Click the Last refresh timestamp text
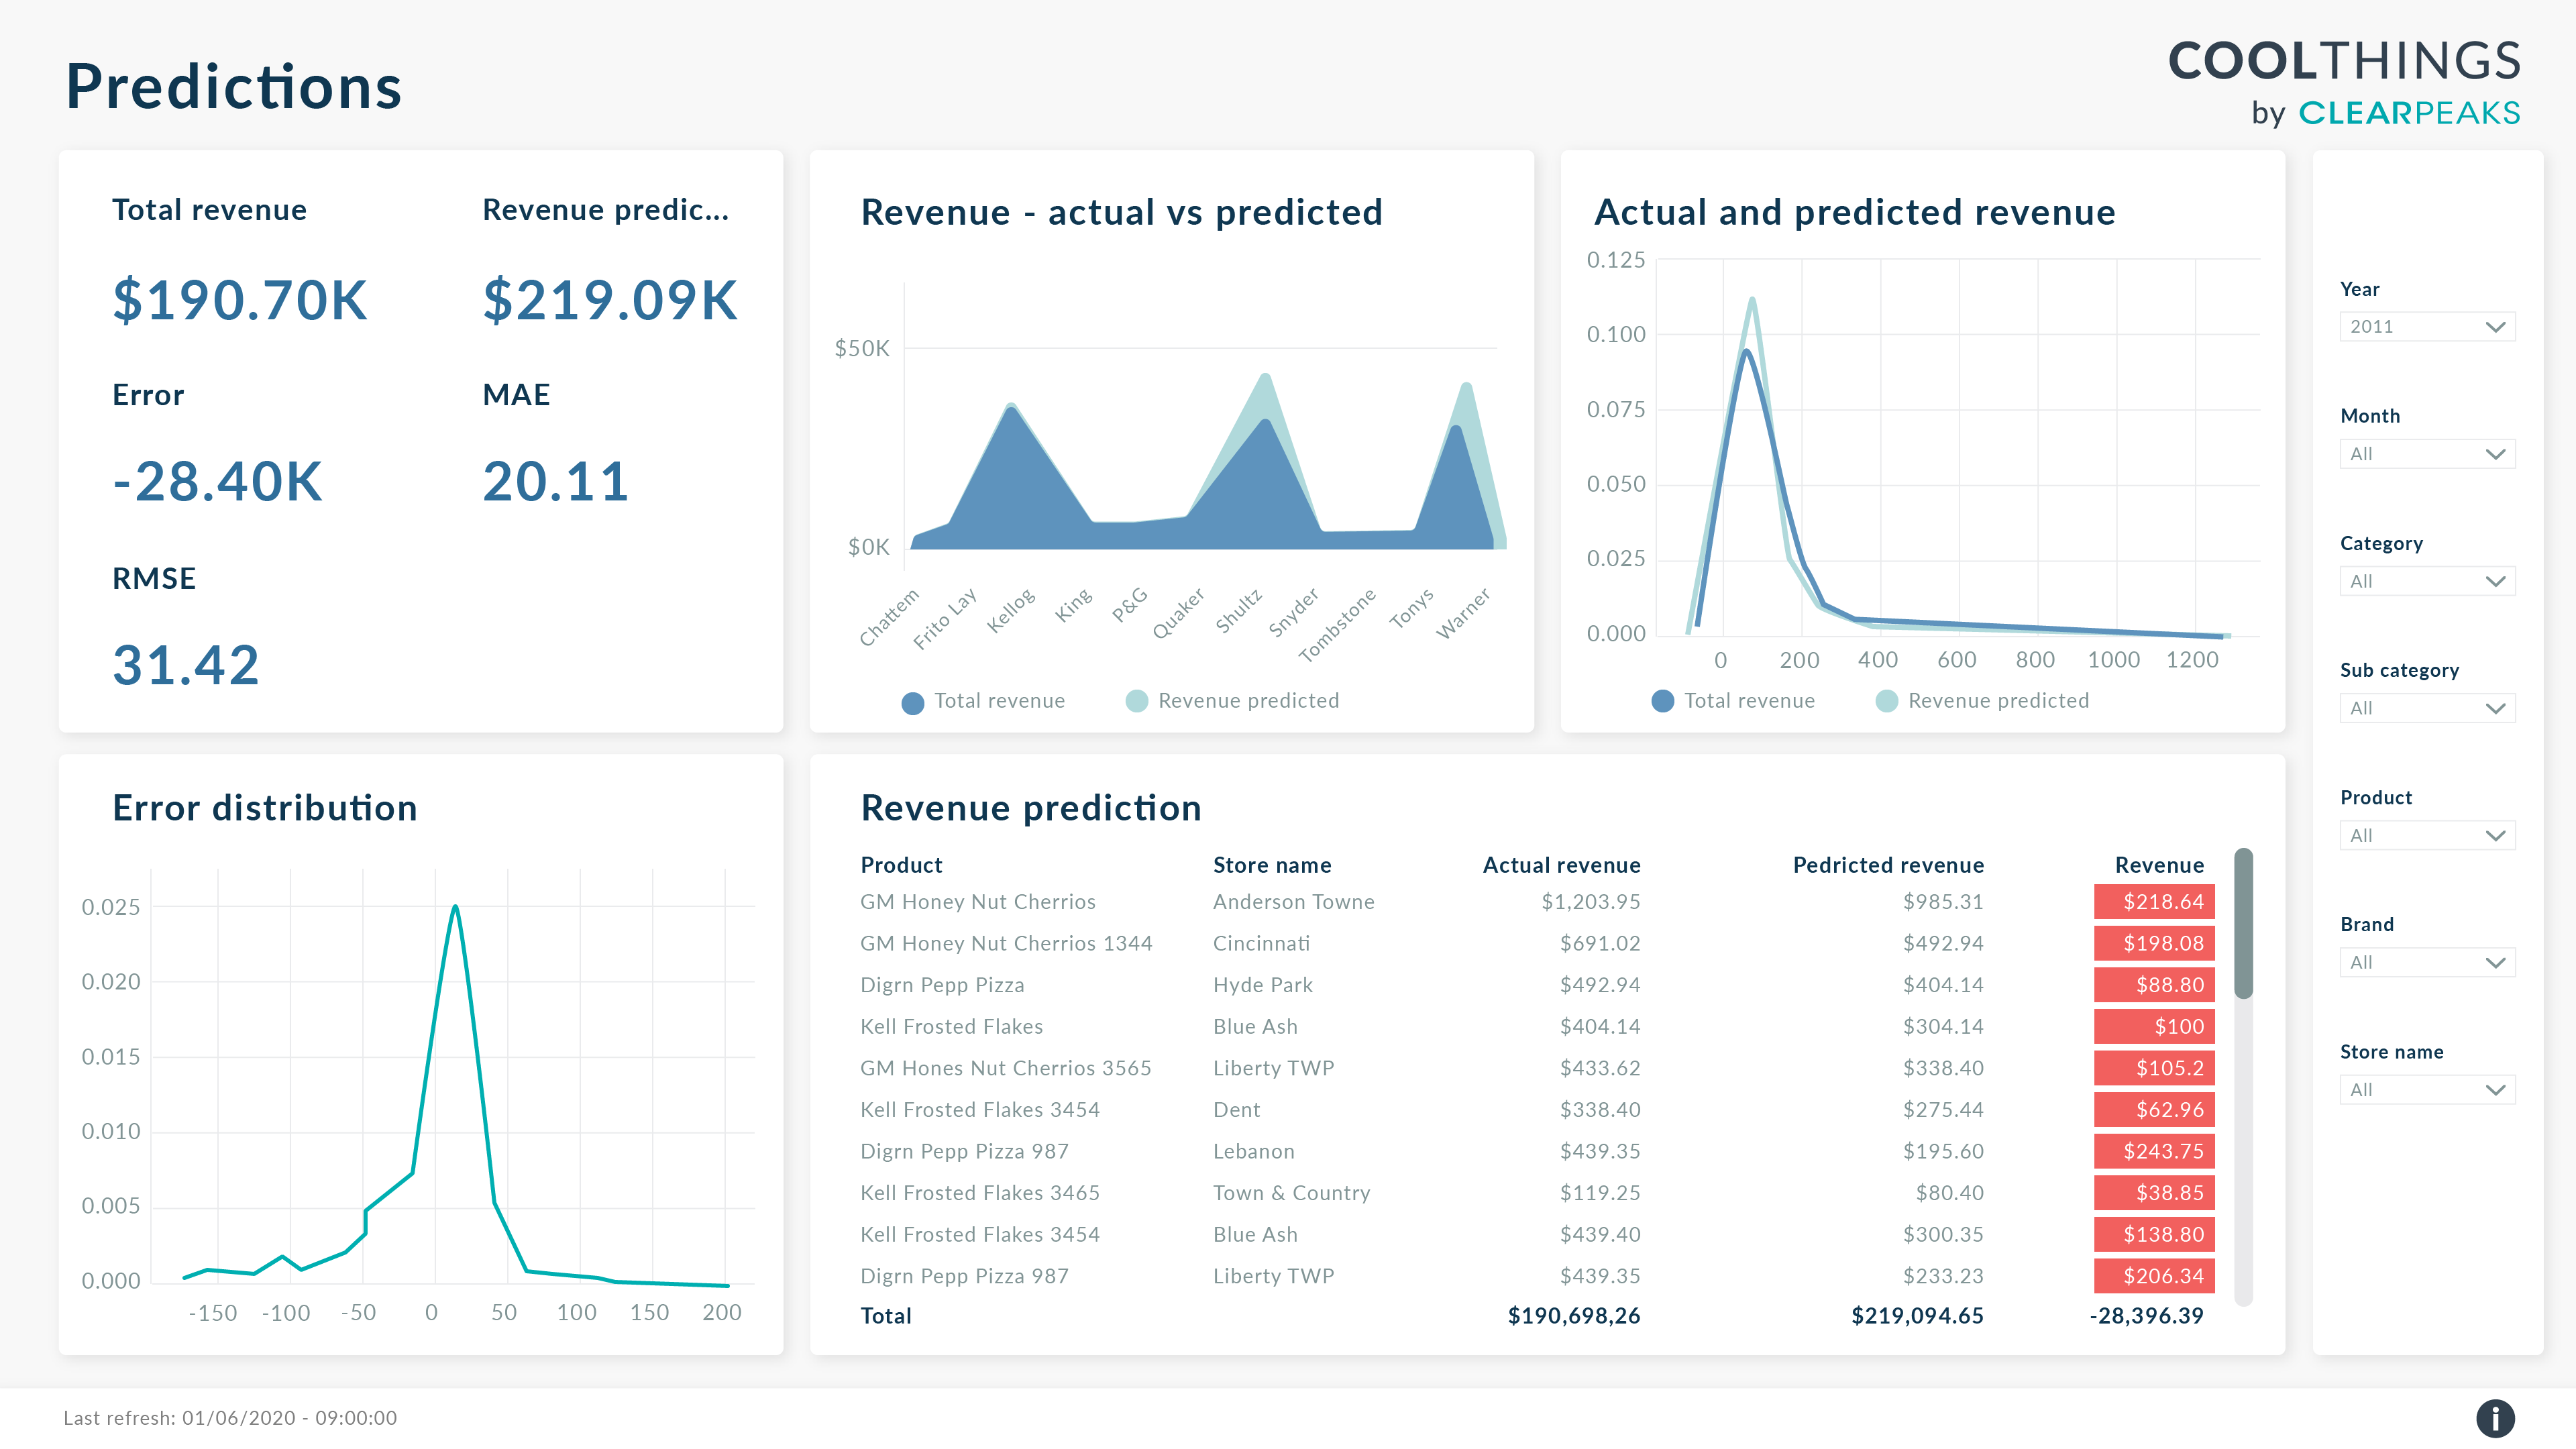The image size is (2576, 1449). [x=230, y=1418]
